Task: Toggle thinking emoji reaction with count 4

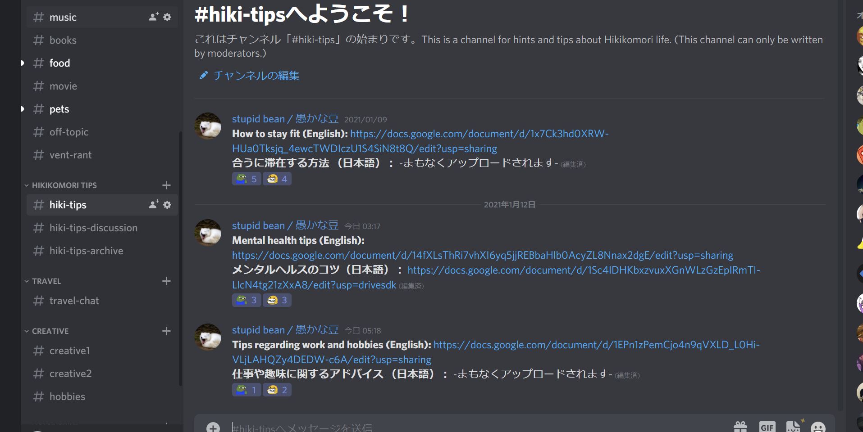Action: tap(277, 179)
